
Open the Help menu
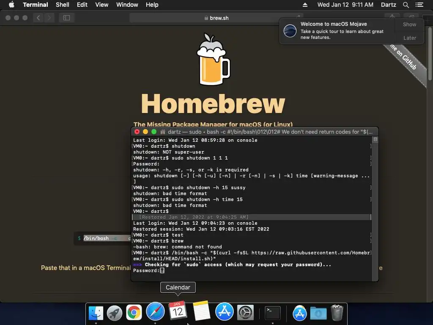click(152, 5)
